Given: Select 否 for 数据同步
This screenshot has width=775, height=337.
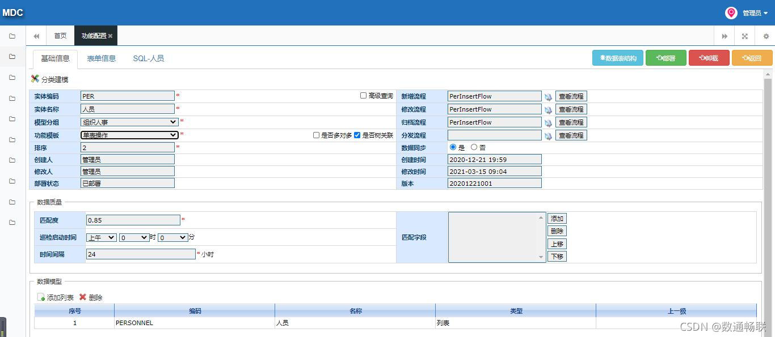Looking at the screenshot, I should pos(474,147).
